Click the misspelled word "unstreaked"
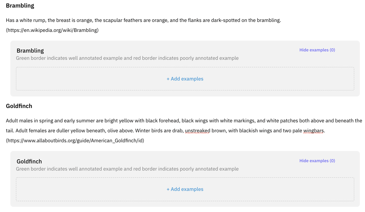The height and width of the screenshot is (212, 365). point(198,131)
